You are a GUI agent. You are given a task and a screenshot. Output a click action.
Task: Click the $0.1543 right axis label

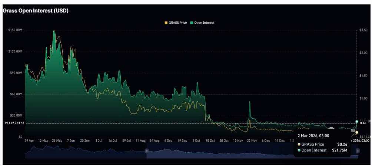tap(365, 137)
